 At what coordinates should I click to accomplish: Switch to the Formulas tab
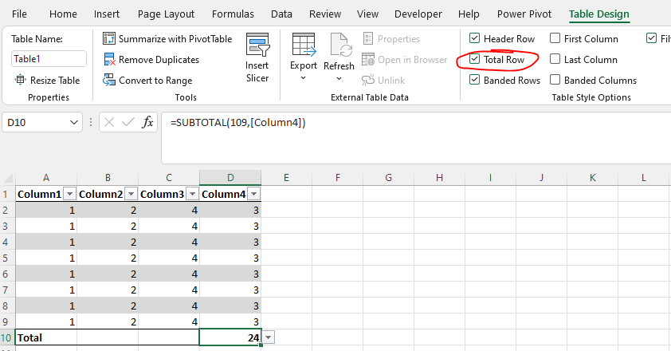tap(233, 14)
